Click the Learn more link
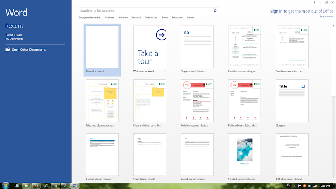 tap(327, 16)
